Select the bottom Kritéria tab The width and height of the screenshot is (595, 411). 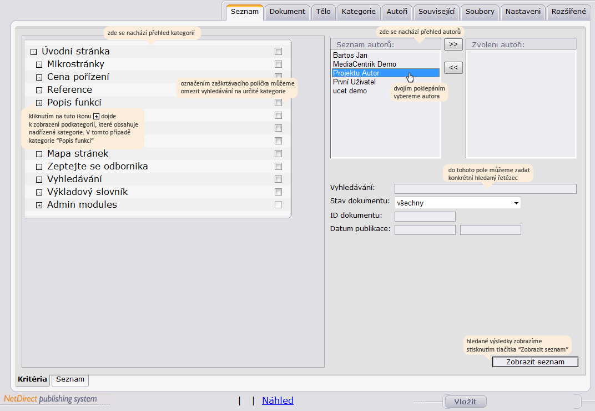click(32, 379)
